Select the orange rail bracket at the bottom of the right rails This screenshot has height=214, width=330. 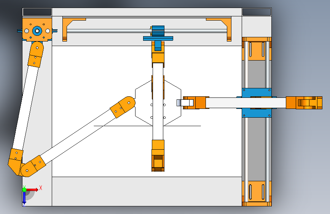pyautogui.click(x=257, y=193)
